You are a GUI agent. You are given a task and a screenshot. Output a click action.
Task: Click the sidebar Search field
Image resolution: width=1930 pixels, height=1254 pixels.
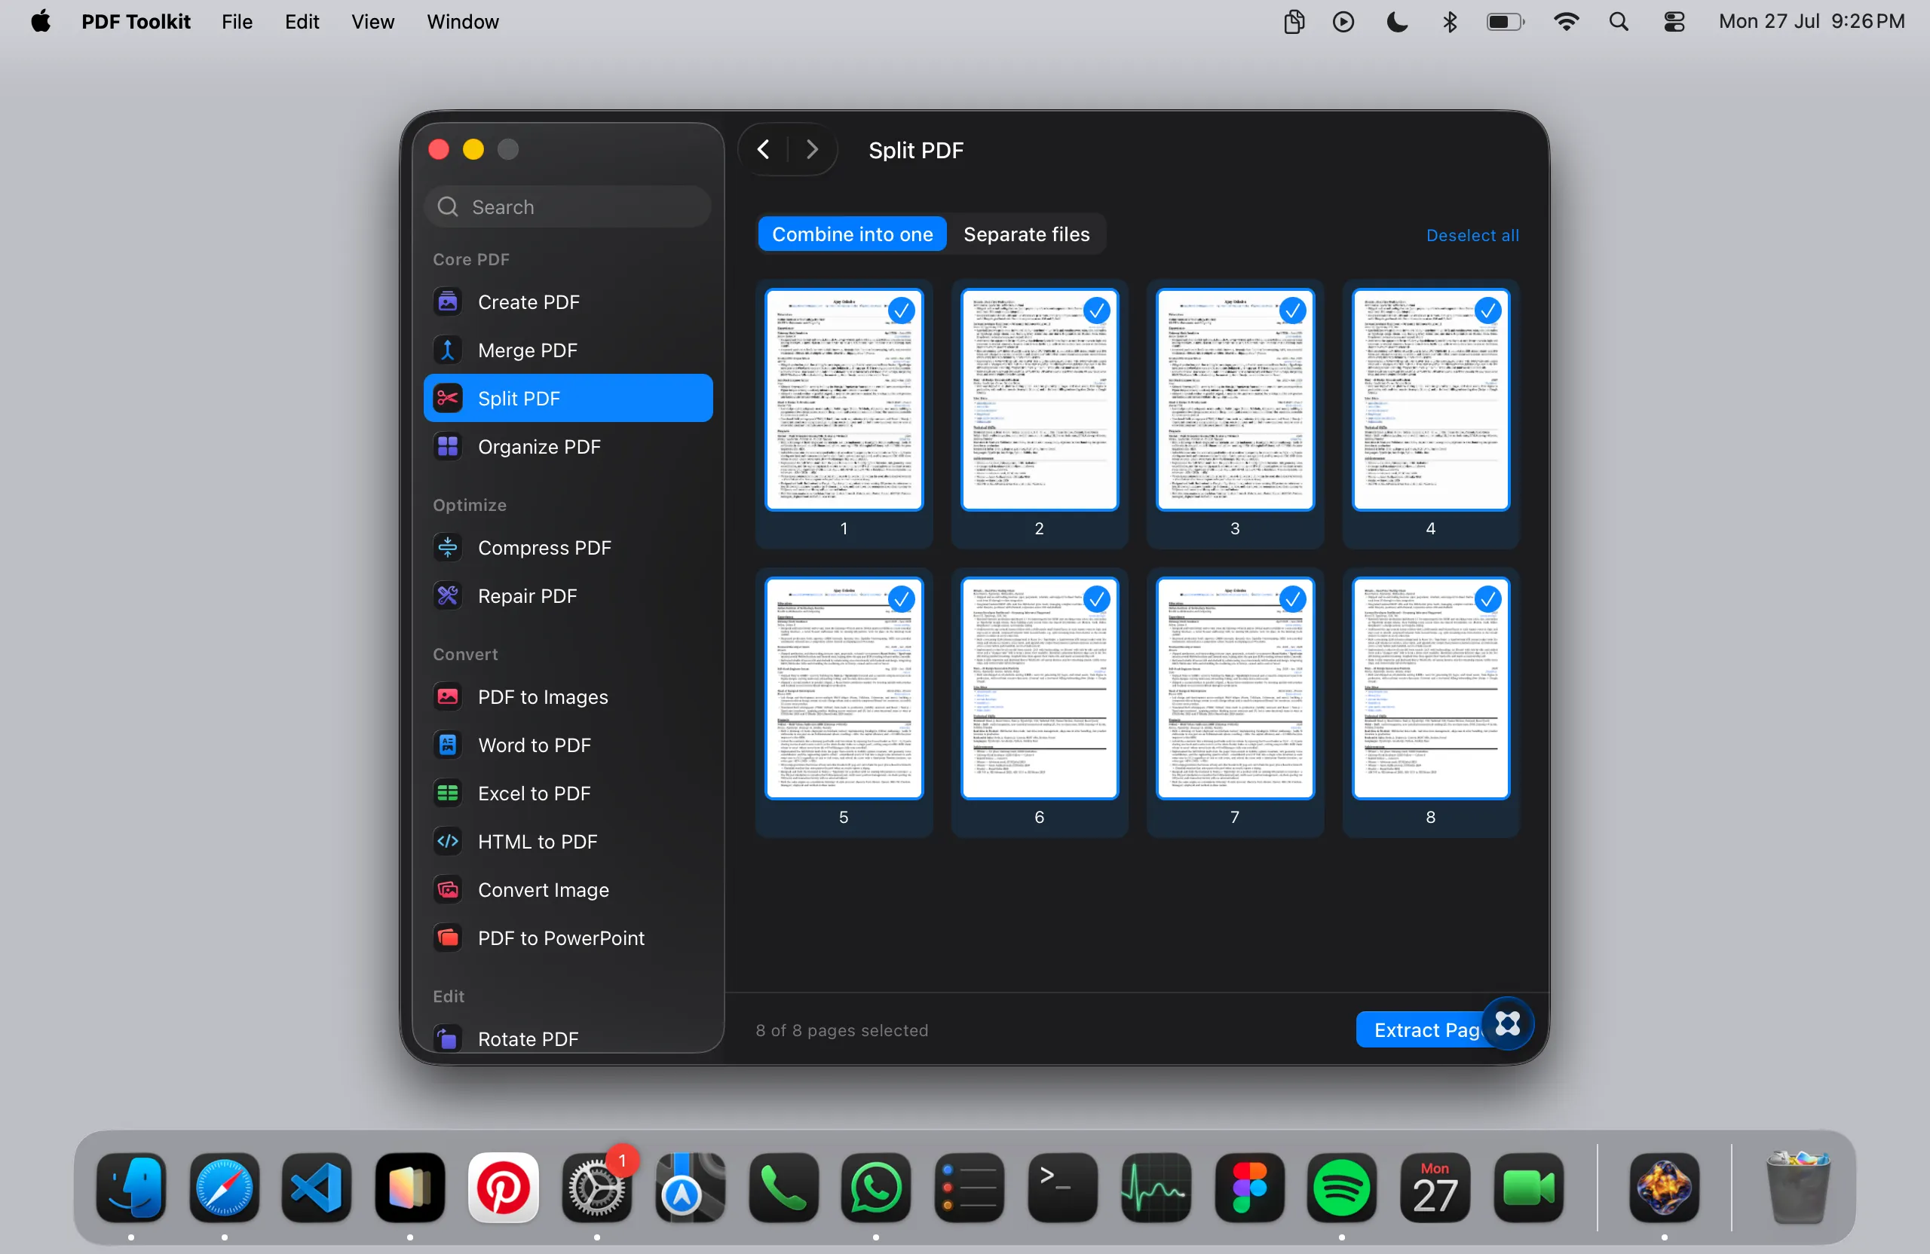pos(568,206)
